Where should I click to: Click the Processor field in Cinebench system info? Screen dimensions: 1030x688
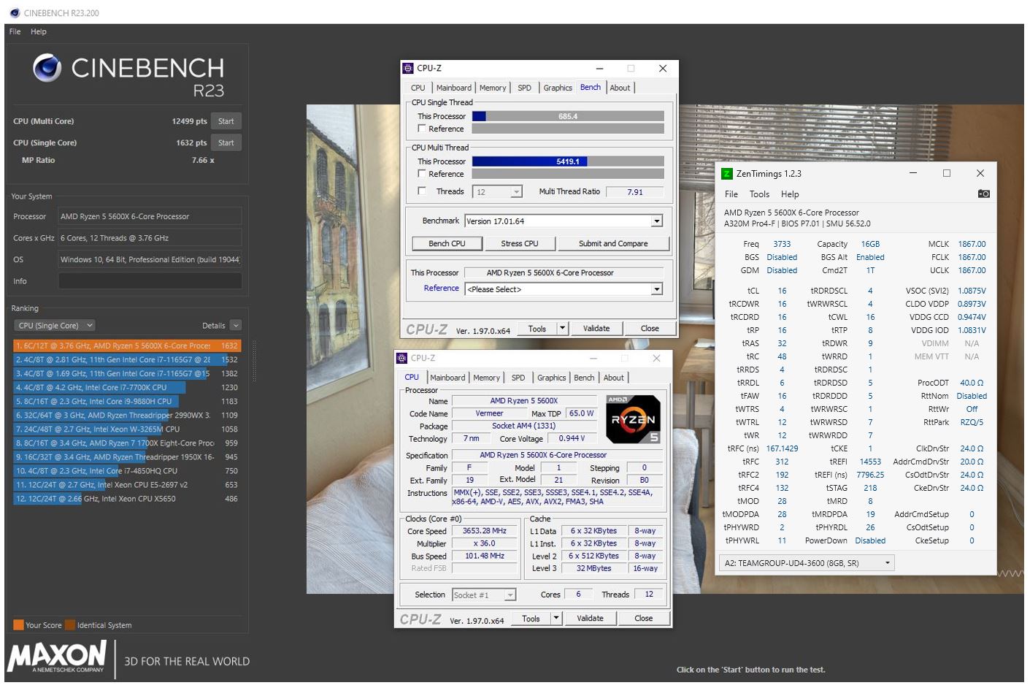(x=150, y=216)
